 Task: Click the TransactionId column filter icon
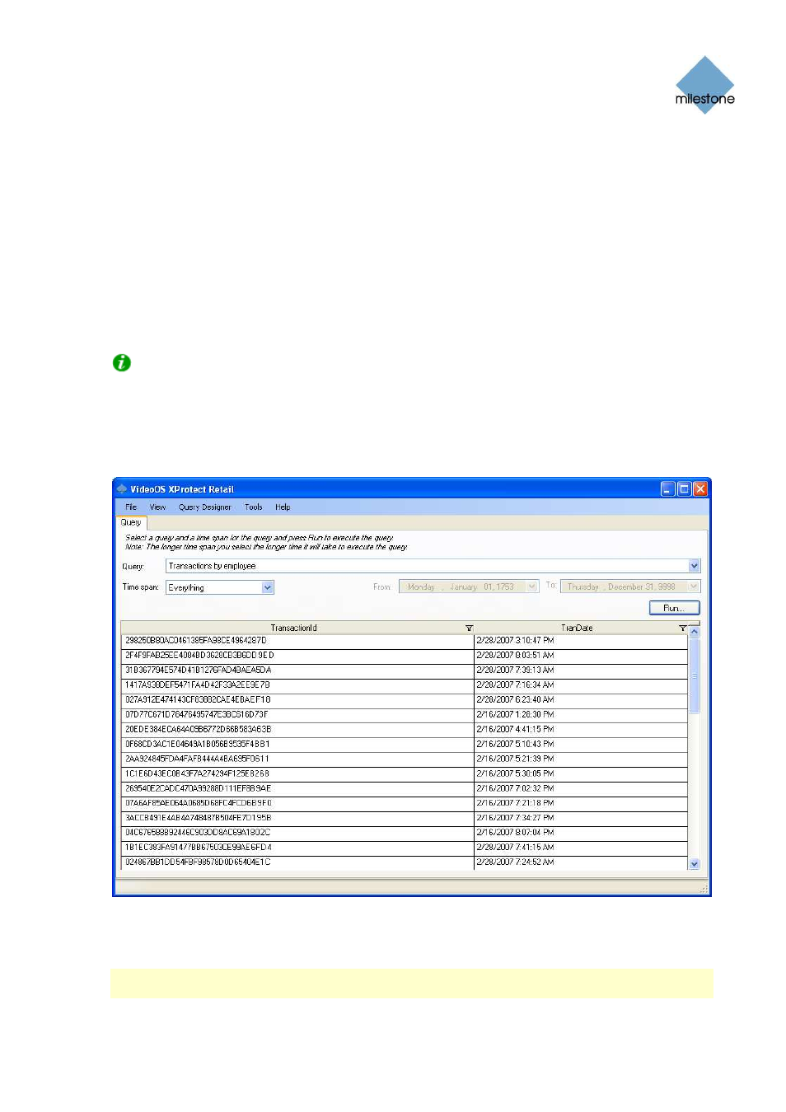coord(469,628)
